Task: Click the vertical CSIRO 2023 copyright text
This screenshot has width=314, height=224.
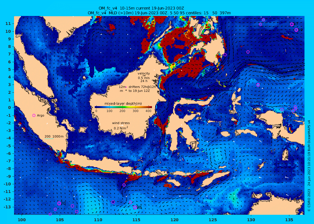Action: click(x=309, y=166)
